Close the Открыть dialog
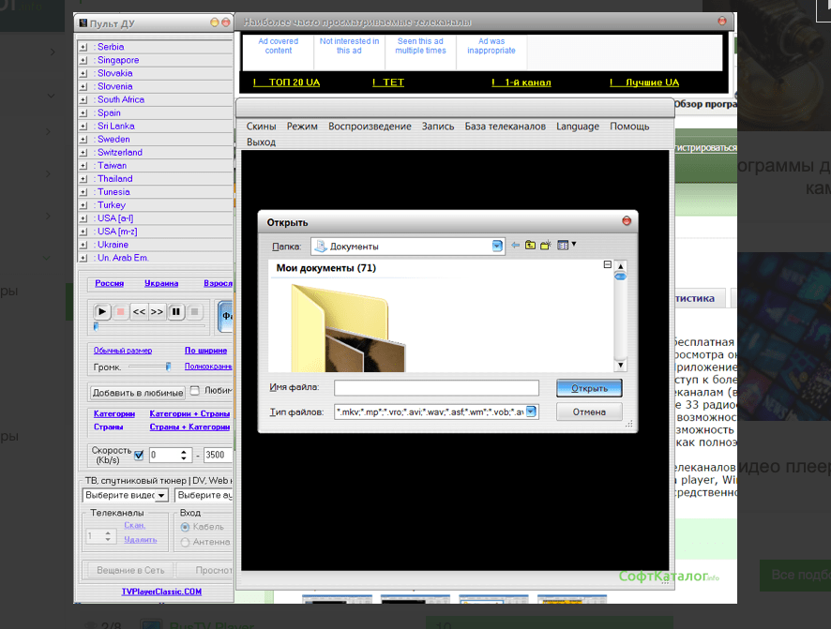Screen dimensions: 831x629 [627, 221]
